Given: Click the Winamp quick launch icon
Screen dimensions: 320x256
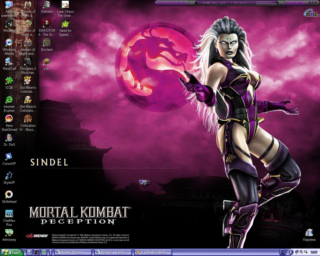Looking at the screenshot, I should pyautogui.click(x=37, y=252).
